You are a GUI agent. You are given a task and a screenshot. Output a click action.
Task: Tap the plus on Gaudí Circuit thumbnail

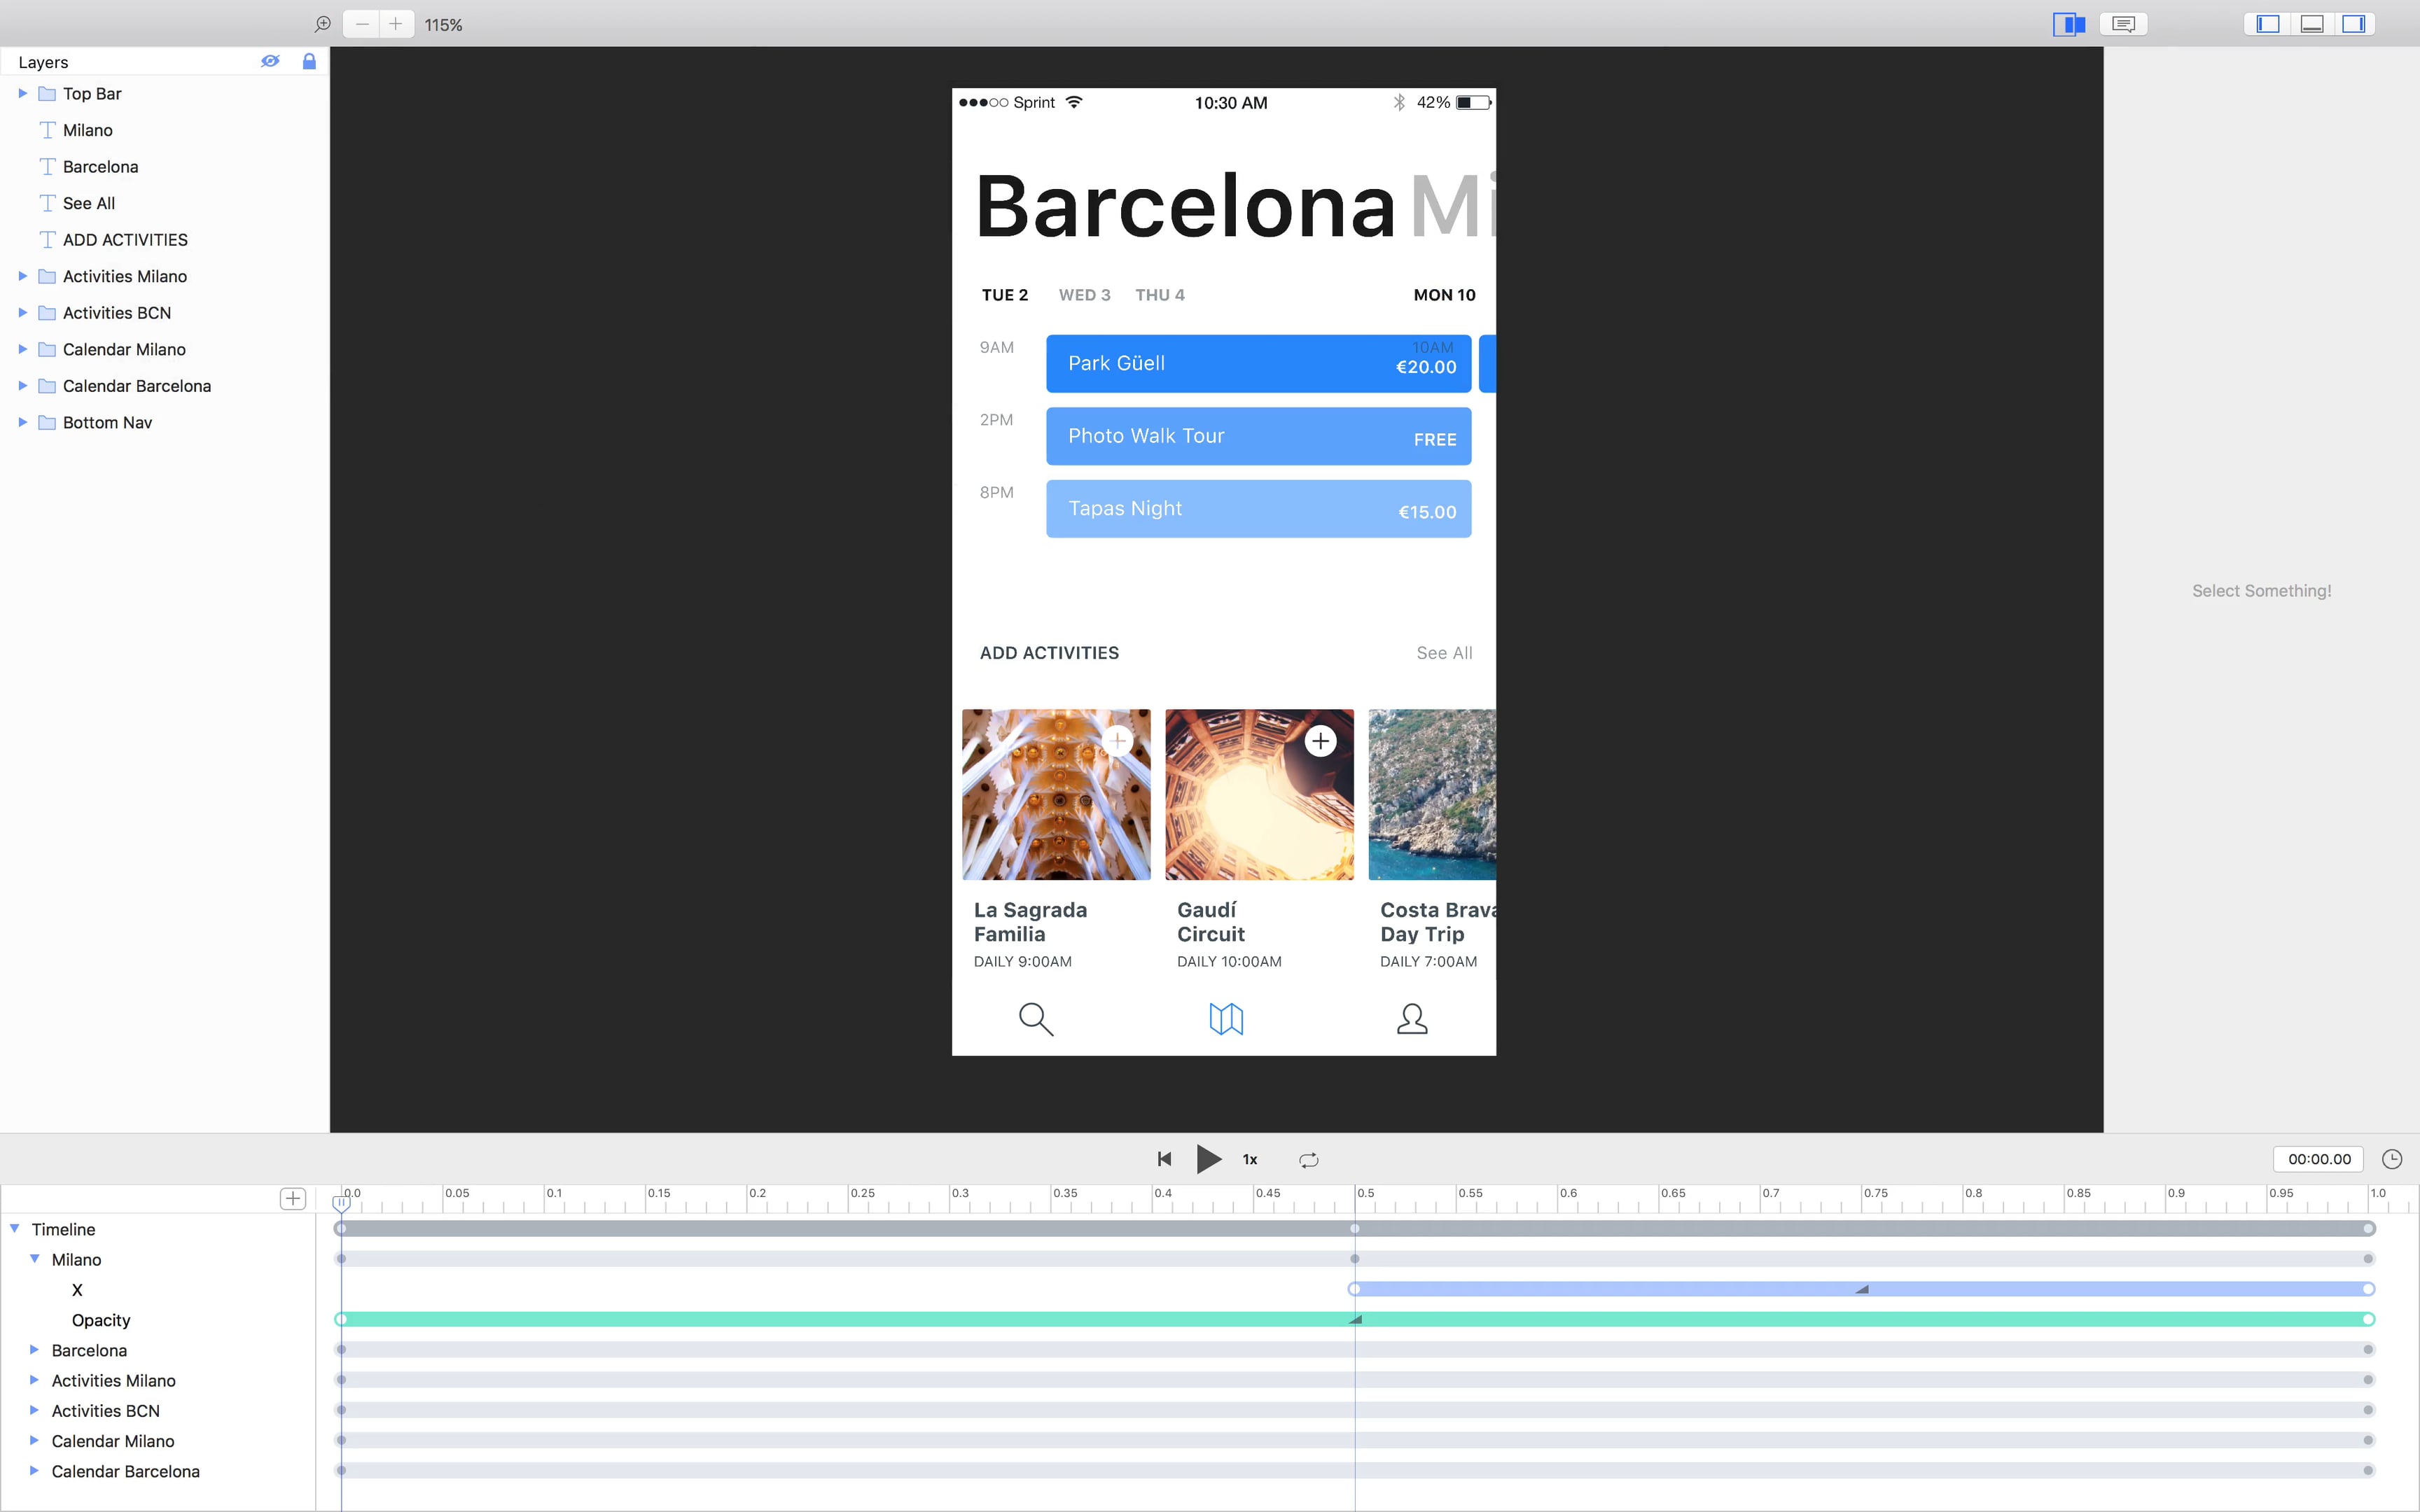(1320, 741)
